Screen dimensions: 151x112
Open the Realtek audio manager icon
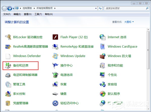click(8, 47)
